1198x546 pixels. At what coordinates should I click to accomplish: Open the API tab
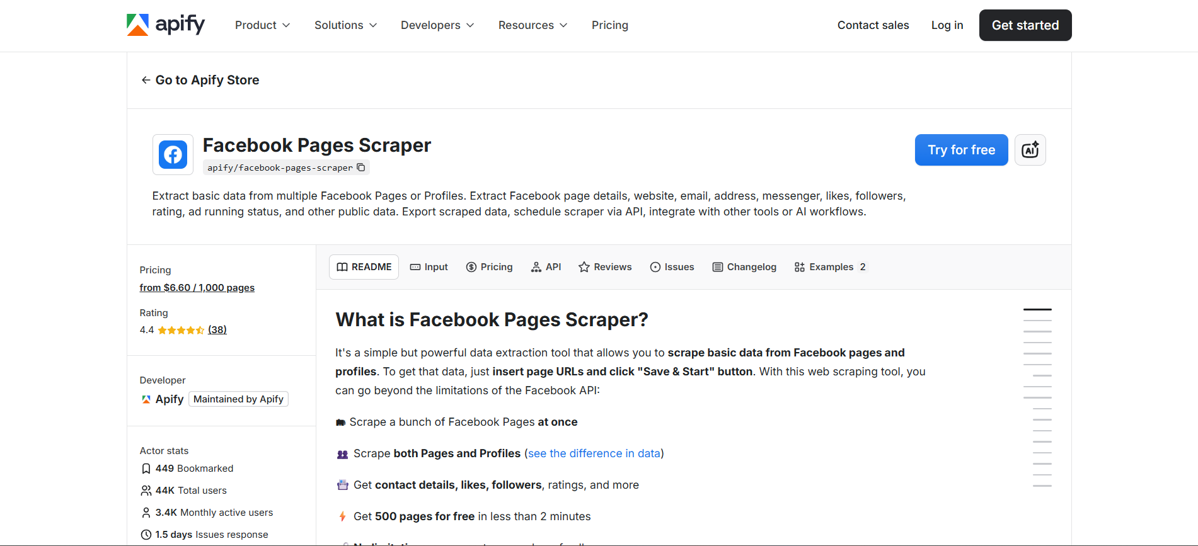(546, 267)
